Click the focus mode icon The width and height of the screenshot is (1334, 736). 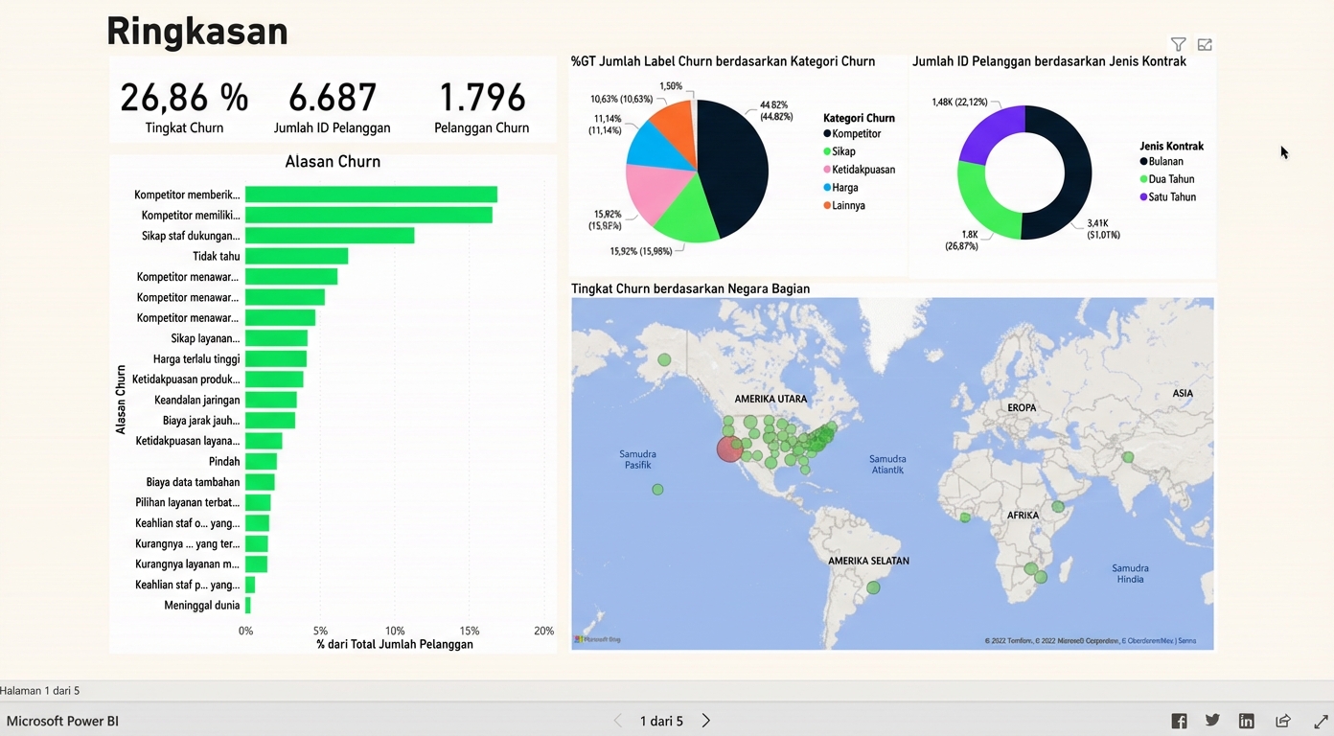pyautogui.click(x=1205, y=44)
